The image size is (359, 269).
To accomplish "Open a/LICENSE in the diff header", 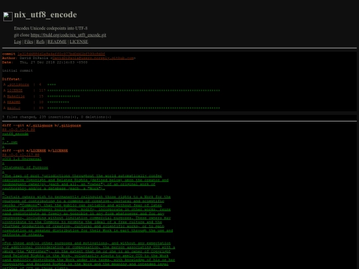I will click(x=39, y=151).
